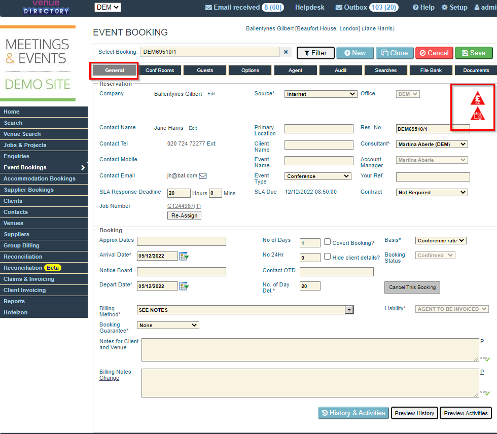Open the Liability dropdown
This screenshot has width=497, height=434.
pos(452,309)
